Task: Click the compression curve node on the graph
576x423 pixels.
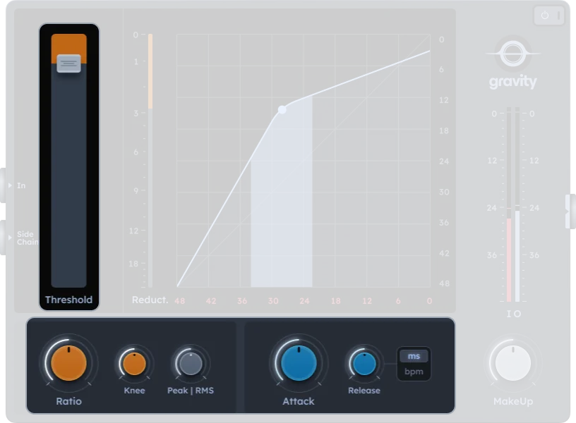Action: tap(282, 110)
